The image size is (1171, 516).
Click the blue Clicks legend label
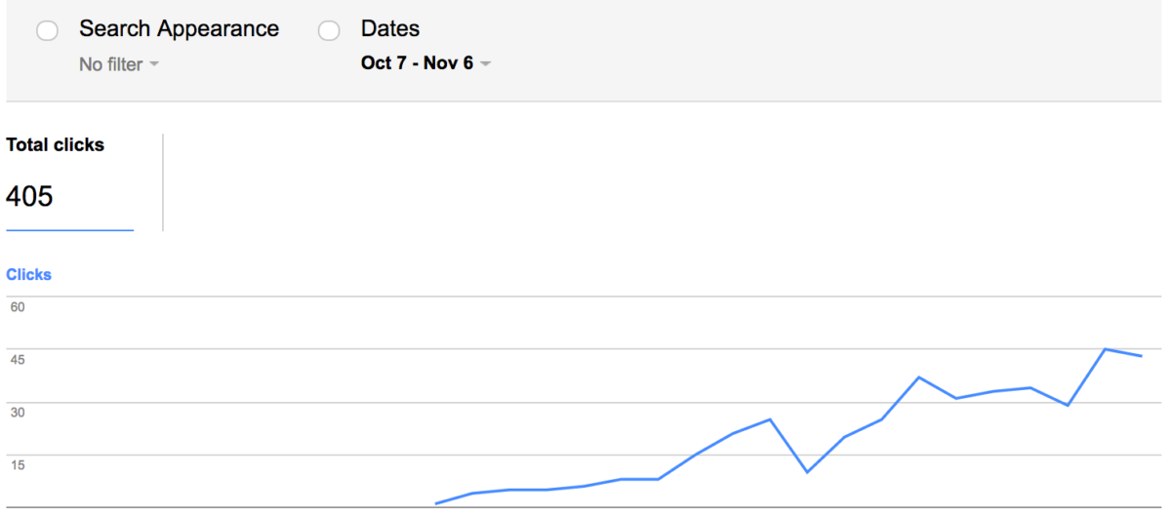(28, 275)
